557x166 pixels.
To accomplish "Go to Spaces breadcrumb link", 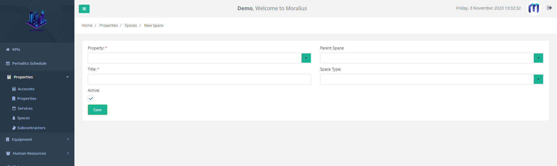I will pos(131,26).
